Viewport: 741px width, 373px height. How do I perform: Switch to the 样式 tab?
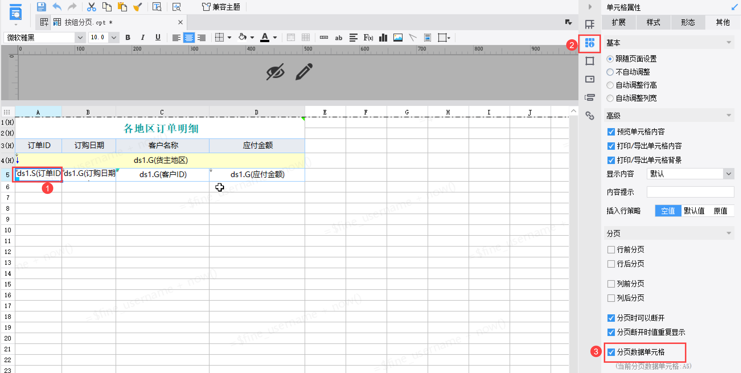tap(653, 22)
